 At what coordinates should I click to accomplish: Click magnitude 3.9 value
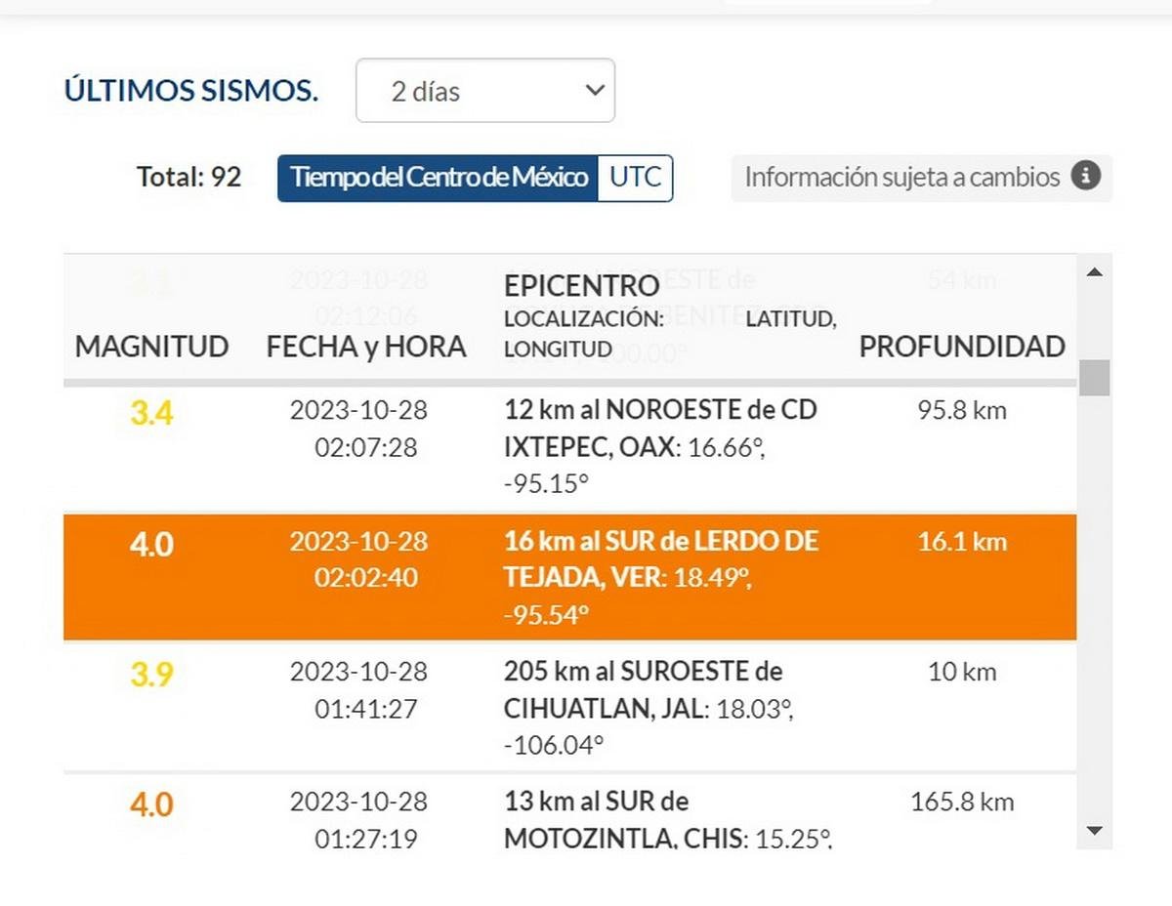152,675
